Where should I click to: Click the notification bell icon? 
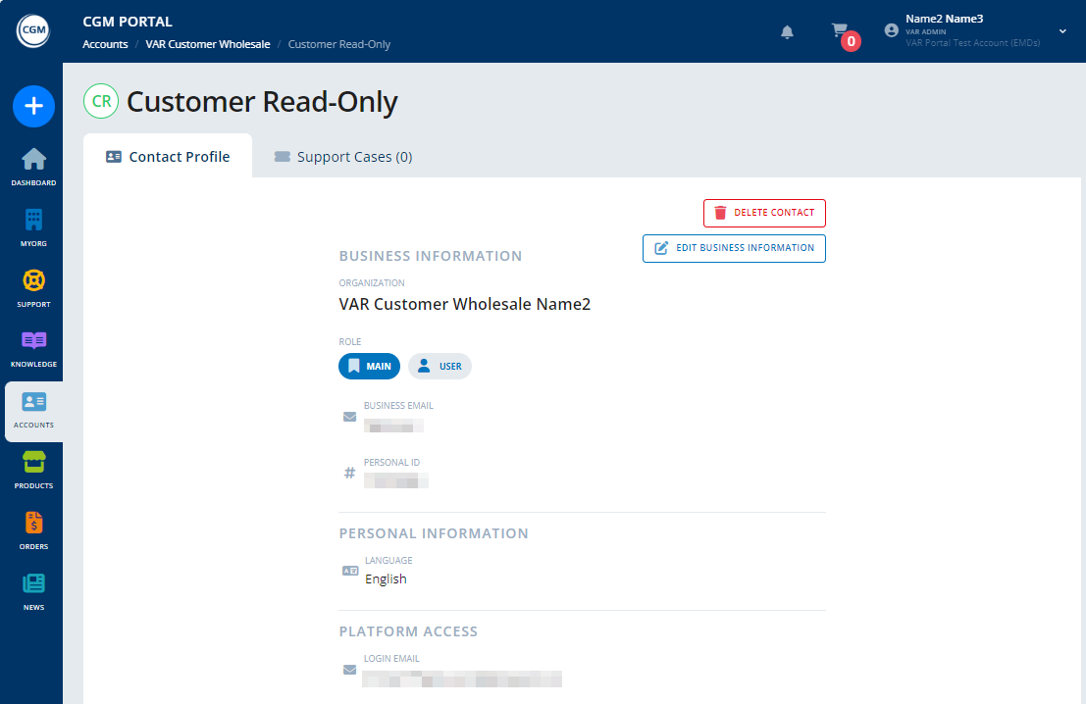[786, 31]
